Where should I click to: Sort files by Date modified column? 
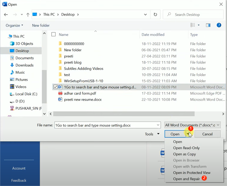pos(153,34)
